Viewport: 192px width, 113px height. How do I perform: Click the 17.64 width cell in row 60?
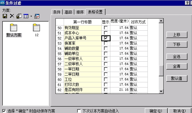[120, 80]
